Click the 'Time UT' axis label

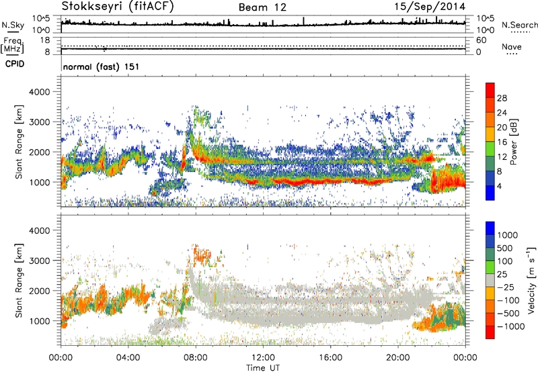pyautogui.click(x=263, y=368)
